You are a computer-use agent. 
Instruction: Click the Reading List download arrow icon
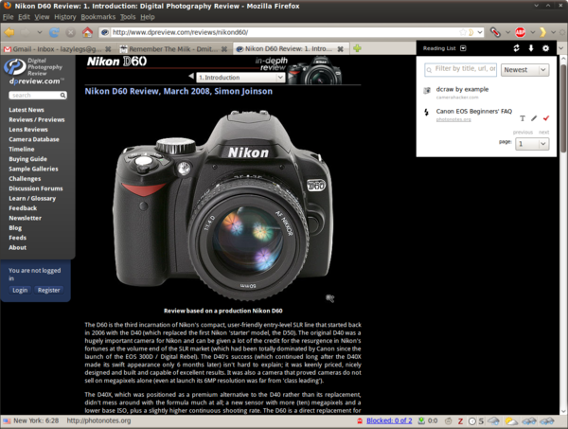point(531,48)
